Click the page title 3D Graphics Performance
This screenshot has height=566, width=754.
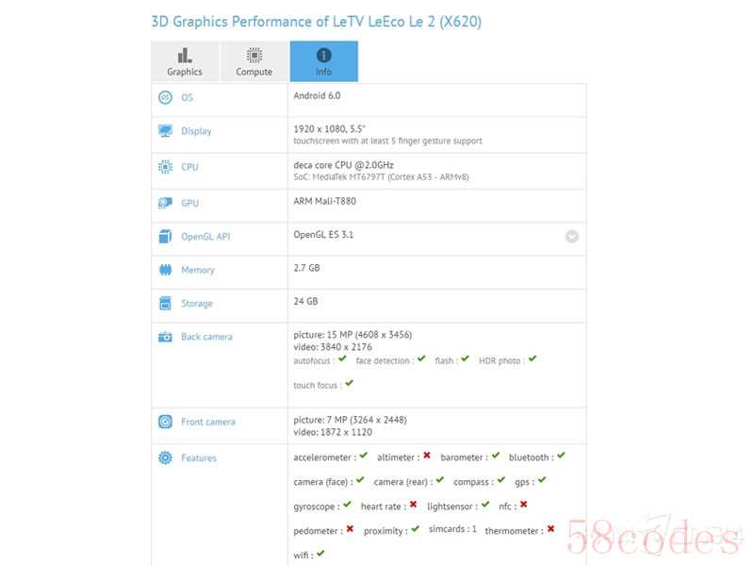316,22
